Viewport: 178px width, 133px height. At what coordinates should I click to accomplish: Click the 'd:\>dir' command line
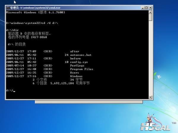click(x=12, y=30)
